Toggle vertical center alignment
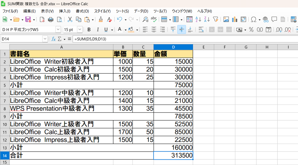 coord(181,29)
